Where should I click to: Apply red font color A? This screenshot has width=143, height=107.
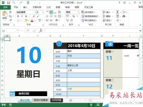32,20
